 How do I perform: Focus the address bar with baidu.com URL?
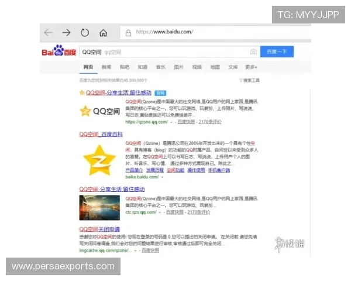click(x=215, y=33)
